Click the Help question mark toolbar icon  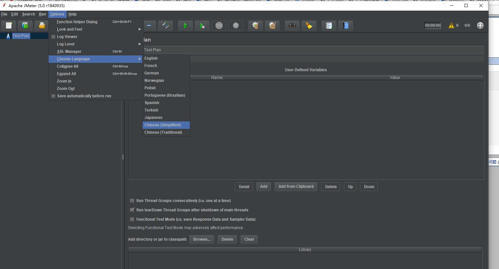346,25
